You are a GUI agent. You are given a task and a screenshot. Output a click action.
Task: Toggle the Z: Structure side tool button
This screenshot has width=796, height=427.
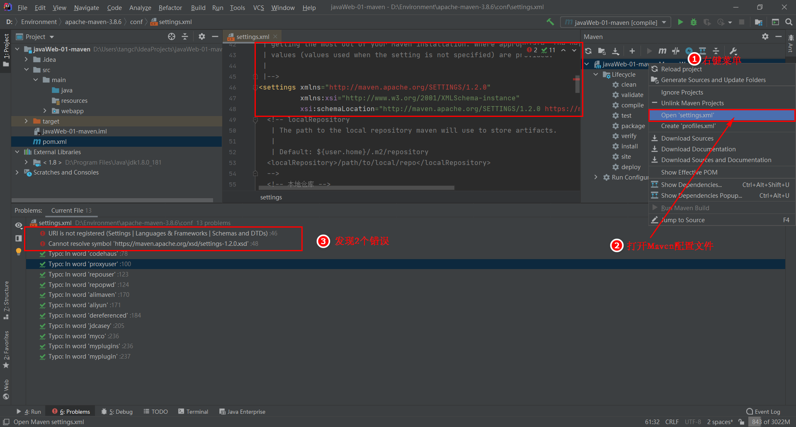[x=6, y=300]
